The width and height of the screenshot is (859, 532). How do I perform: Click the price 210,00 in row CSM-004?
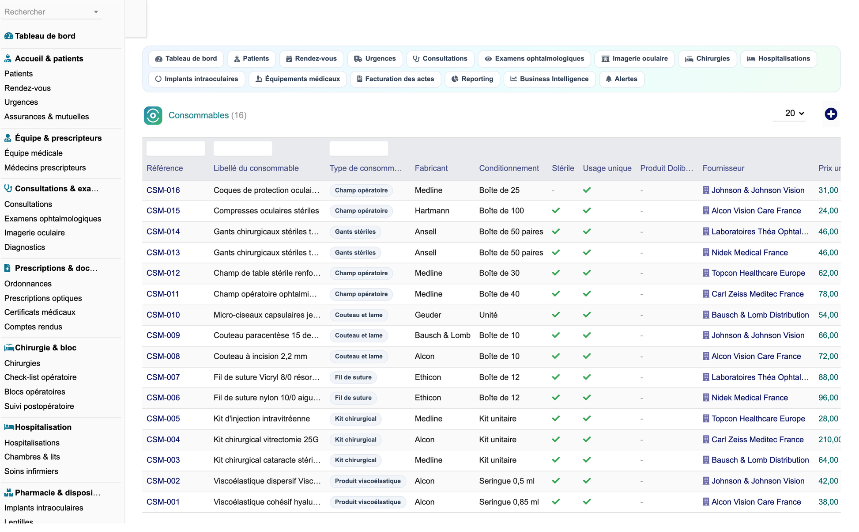tap(829, 439)
